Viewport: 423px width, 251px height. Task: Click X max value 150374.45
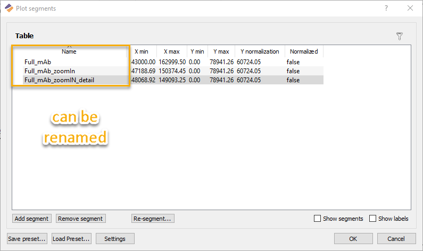point(172,71)
